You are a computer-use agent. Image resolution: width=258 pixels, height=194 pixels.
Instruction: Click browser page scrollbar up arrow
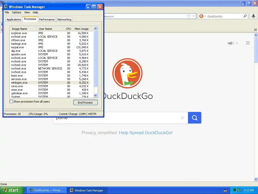pyautogui.click(x=256, y=35)
